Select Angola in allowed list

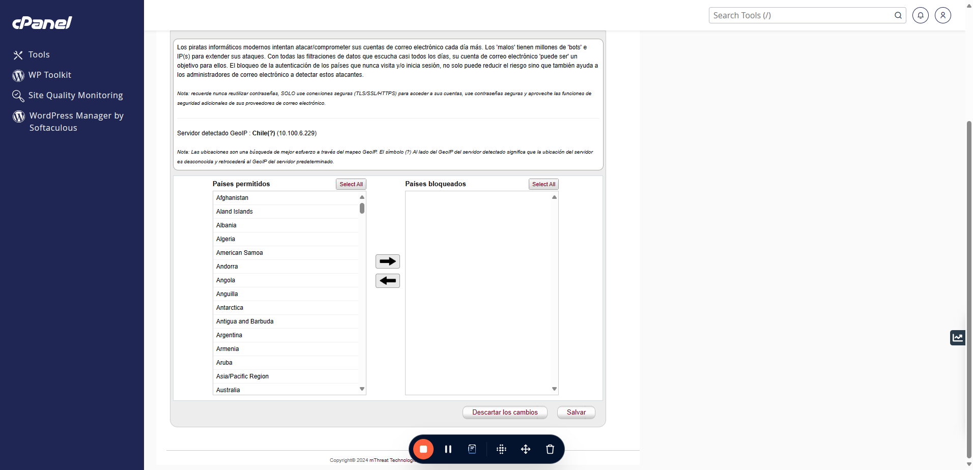(x=286, y=280)
